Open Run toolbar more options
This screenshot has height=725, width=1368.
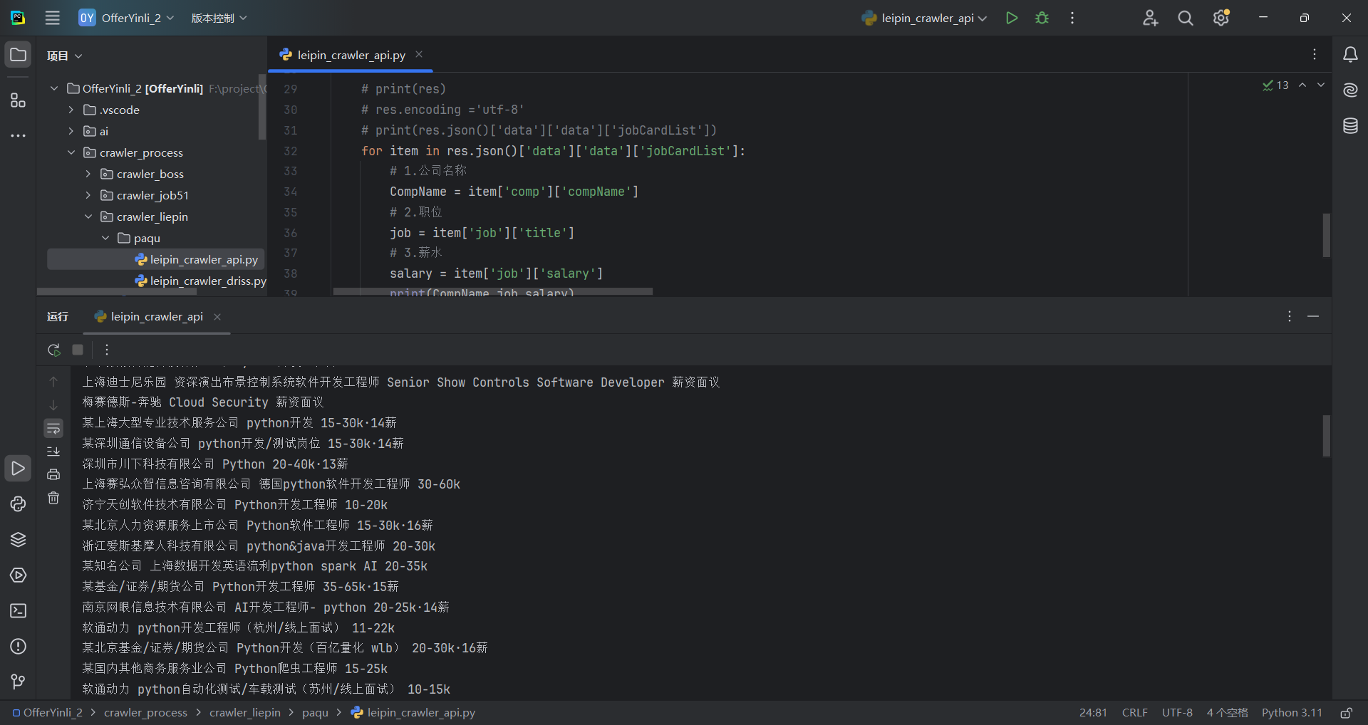click(107, 350)
